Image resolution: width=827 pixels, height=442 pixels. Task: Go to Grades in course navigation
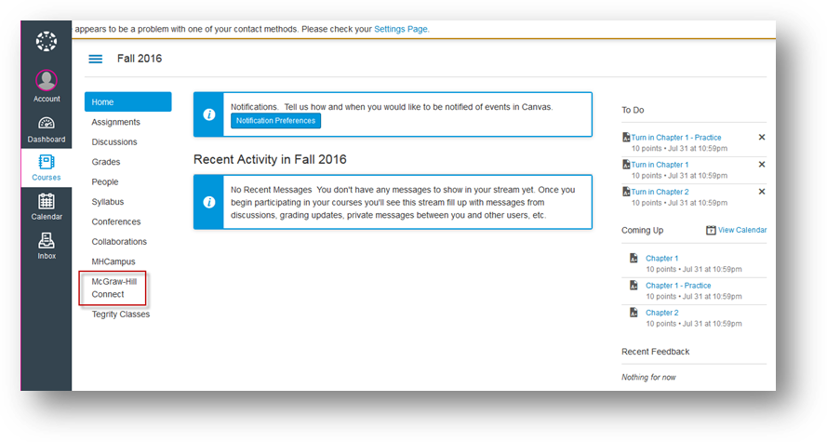[105, 162]
